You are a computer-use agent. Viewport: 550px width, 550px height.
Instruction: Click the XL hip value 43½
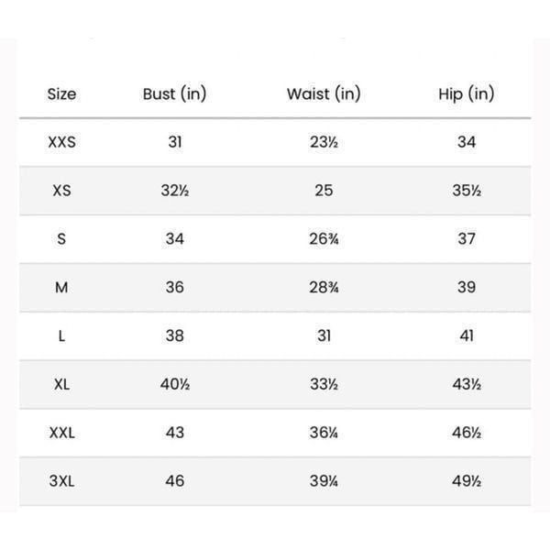tap(467, 384)
